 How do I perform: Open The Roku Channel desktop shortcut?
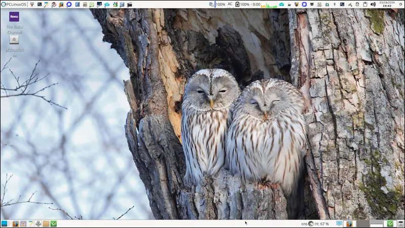14,23
